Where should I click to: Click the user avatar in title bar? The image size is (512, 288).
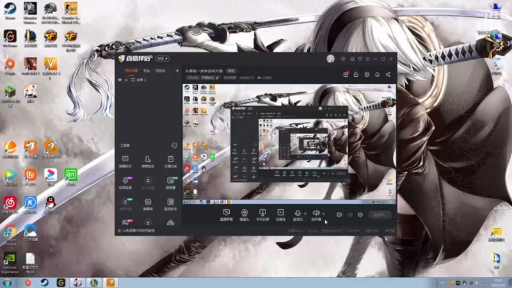click(x=330, y=59)
